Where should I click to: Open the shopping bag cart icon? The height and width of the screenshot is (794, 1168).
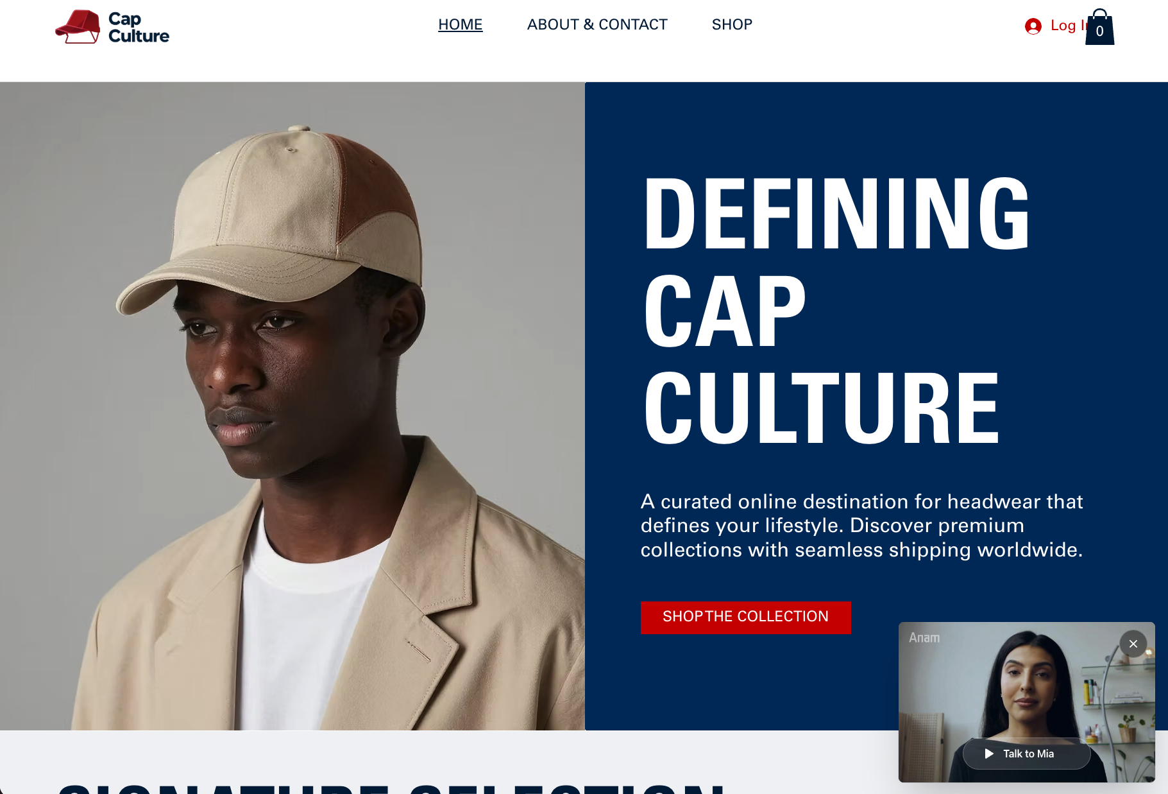coord(1099,27)
